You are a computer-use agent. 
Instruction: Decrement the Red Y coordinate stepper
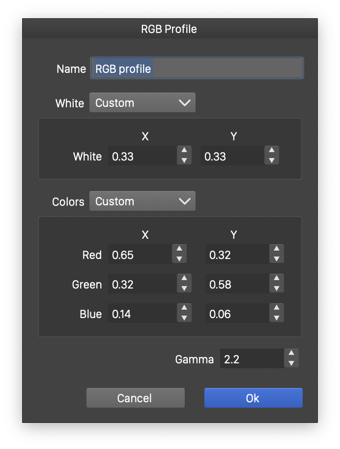pyautogui.click(x=277, y=259)
